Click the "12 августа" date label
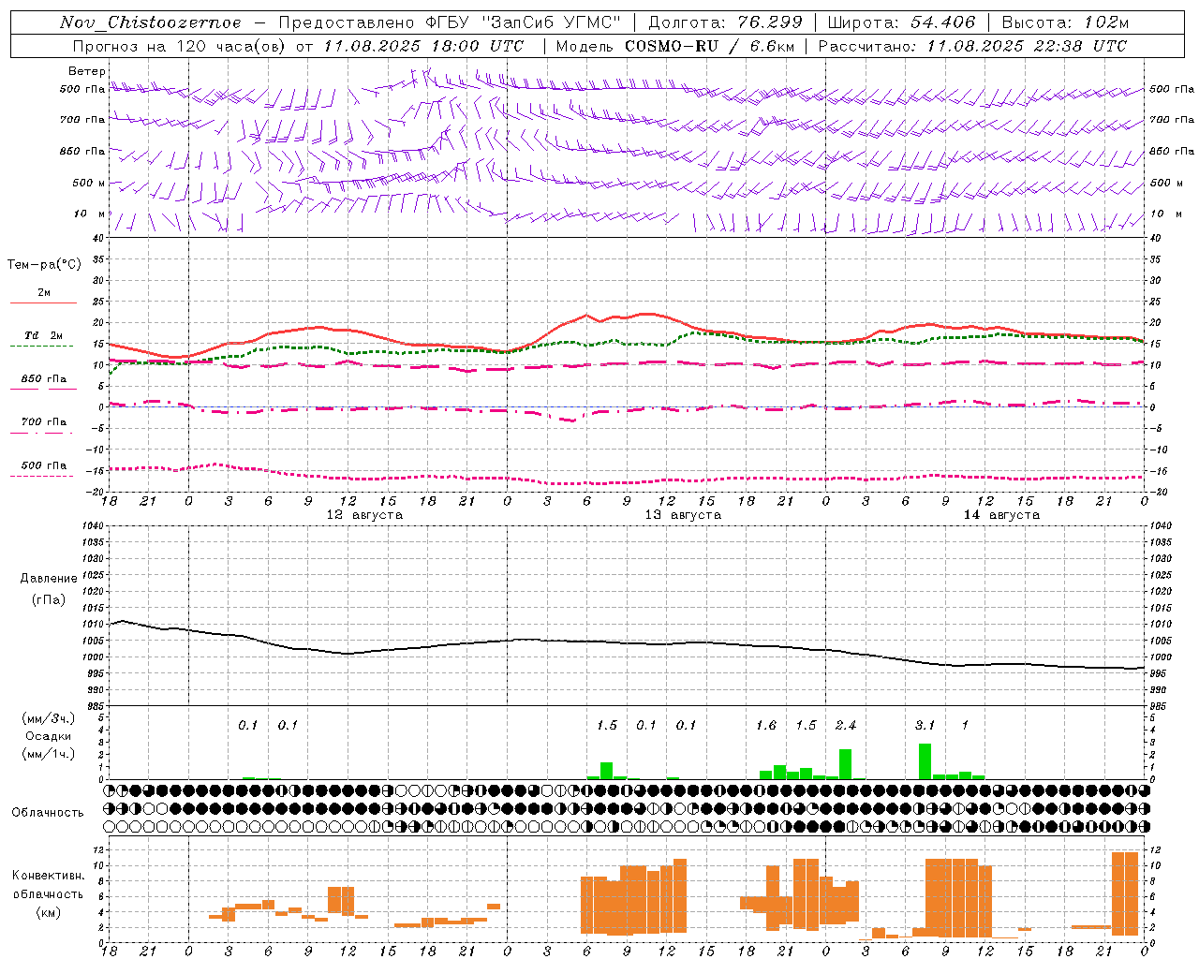Screen dimensions: 1199x959 tap(364, 515)
